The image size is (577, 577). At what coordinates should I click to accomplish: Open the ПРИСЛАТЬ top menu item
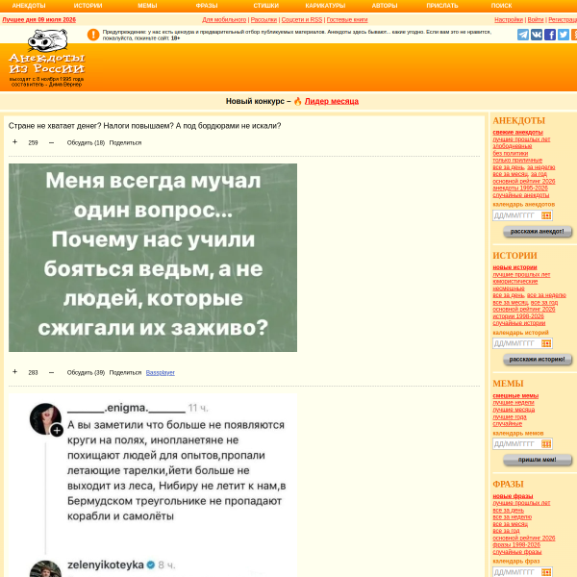442,6
